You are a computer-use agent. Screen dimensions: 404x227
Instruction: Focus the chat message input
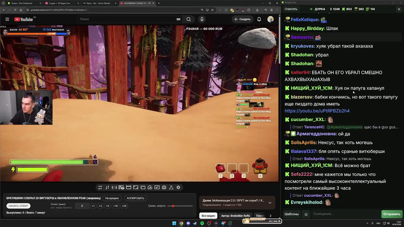tap(346, 214)
